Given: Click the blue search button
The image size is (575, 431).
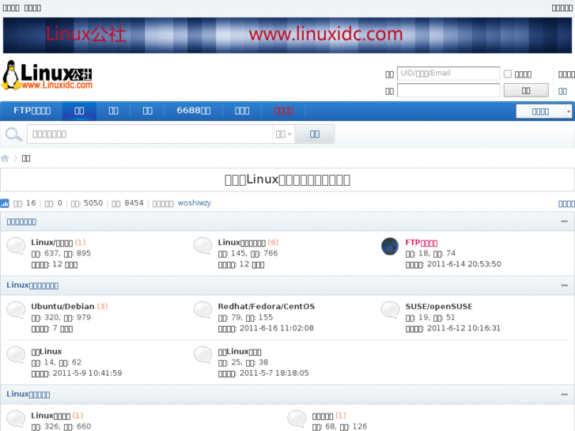Looking at the screenshot, I should pyautogui.click(x=315, y=134).
